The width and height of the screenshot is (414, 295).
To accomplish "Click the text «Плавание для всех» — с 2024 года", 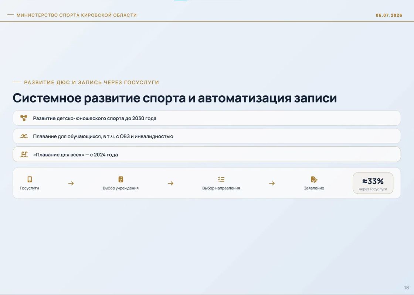I will tap(75, 155).
